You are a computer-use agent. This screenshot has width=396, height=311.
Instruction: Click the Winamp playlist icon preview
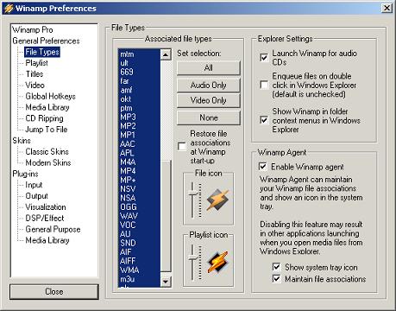(x=217, y=262)
